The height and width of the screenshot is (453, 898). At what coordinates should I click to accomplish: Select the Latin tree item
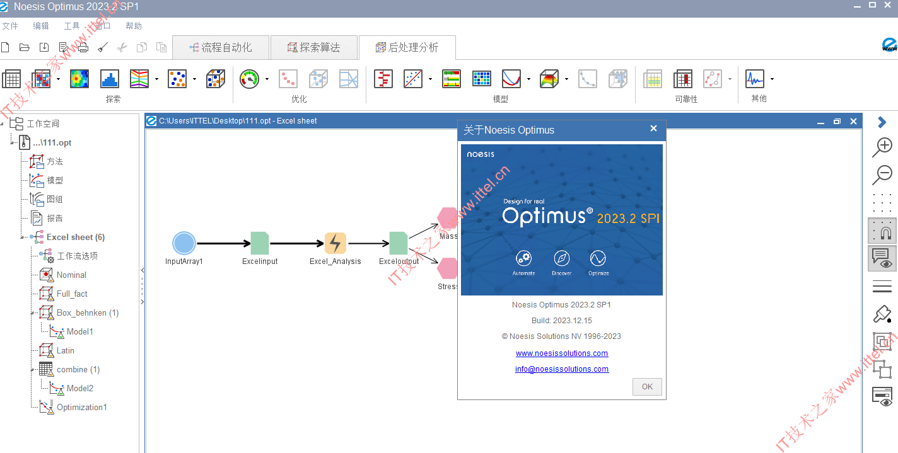65,351
